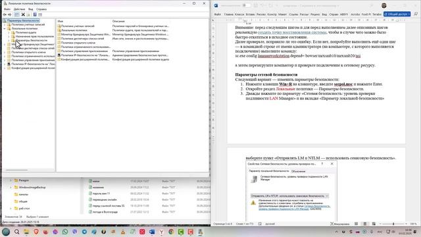Click the Политики IP-безопасности icon in right list
The width and height of the screenshot is (421, 237).
click(59, 55)
